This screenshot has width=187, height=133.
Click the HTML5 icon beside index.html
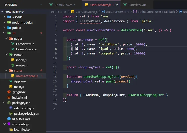pos(9,97)
